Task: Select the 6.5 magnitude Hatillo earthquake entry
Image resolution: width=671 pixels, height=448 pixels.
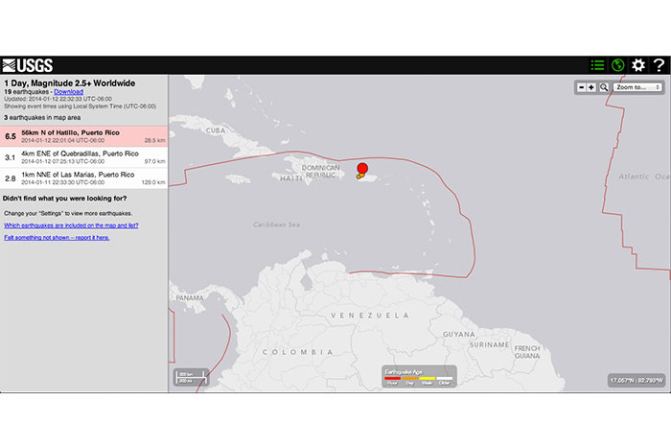Action: (84, 136)
